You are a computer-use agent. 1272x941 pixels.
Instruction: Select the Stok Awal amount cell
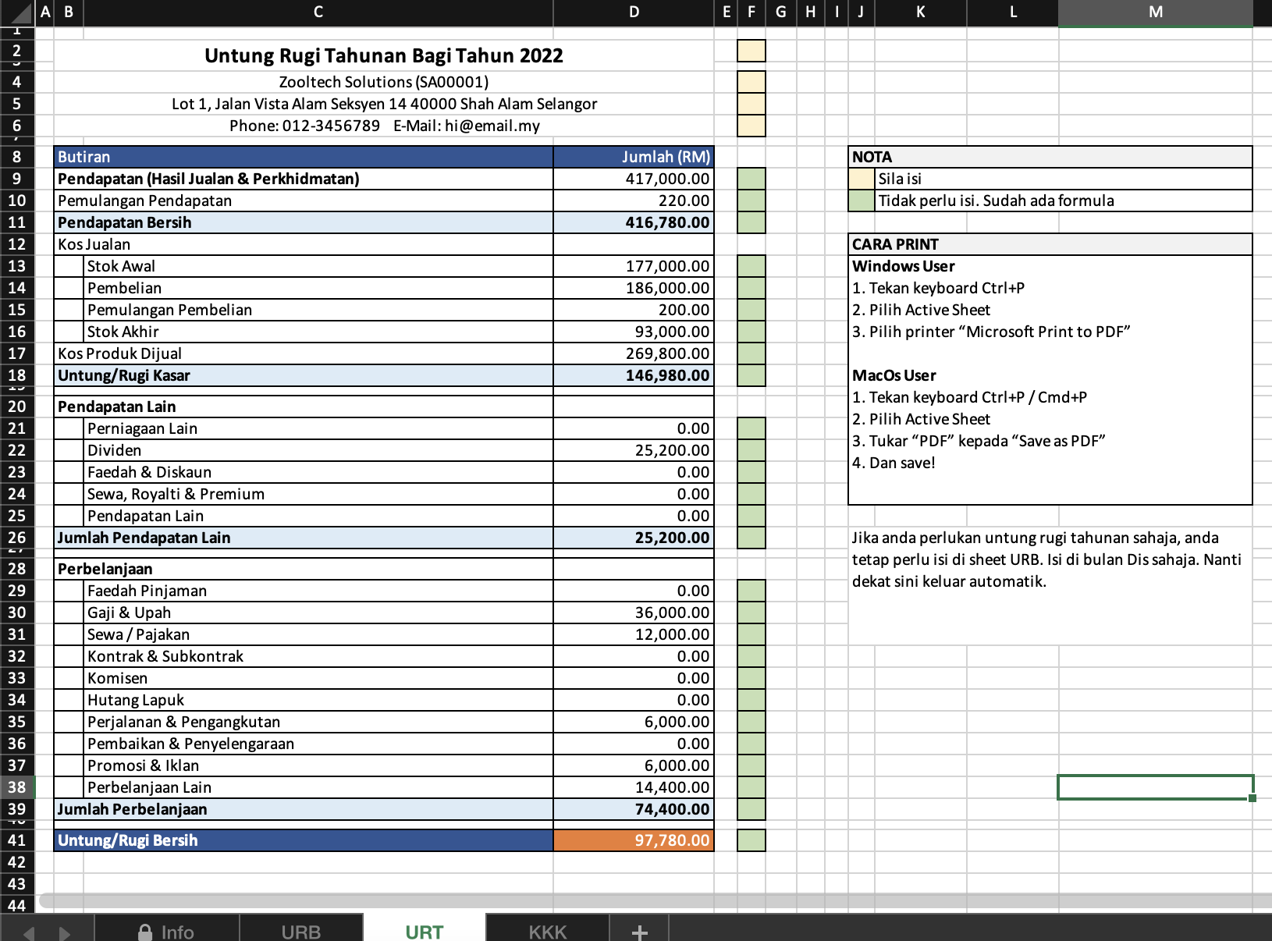[x=634, y=266]
